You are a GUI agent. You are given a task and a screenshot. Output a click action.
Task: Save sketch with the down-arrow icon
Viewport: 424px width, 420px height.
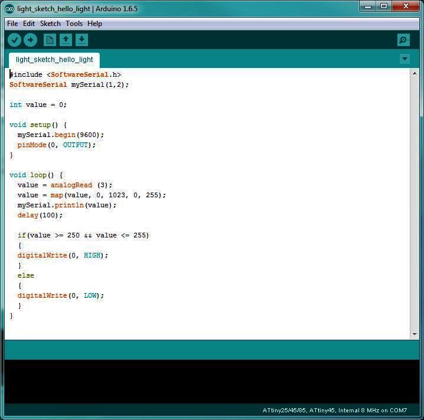pos(81,40)
